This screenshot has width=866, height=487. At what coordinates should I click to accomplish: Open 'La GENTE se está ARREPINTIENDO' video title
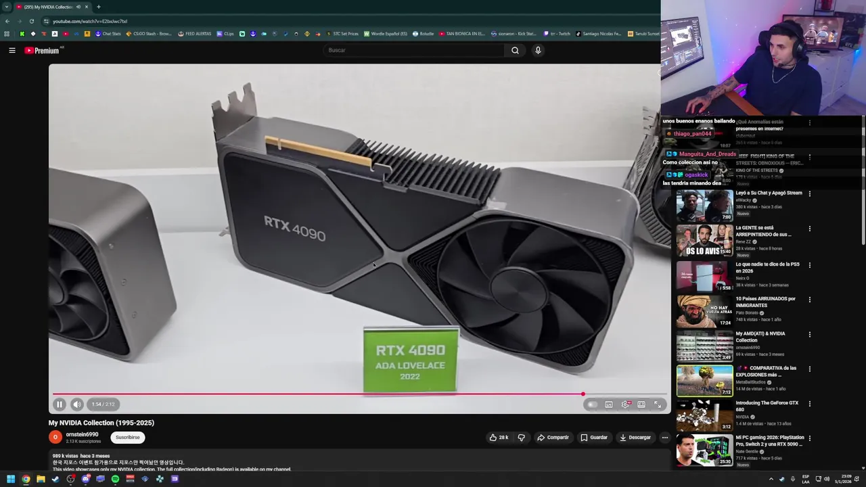click(763, 231)
